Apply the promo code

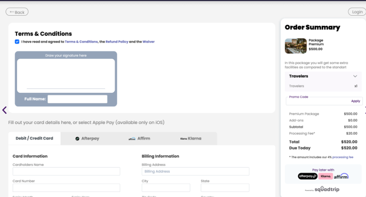coord(355,101)
